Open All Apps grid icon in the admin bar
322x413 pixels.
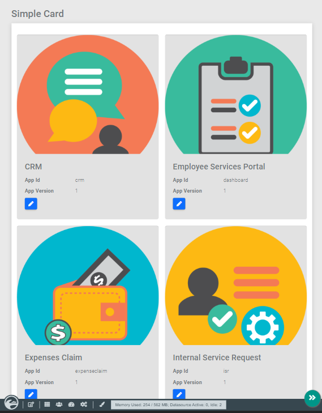coord(47,405)
